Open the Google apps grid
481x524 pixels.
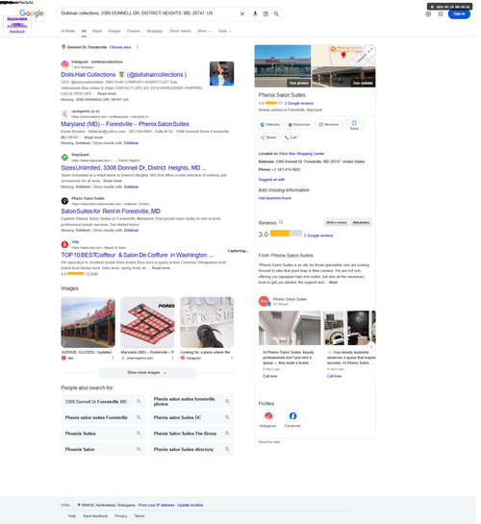pyautogui.click(x=441, y=13)
